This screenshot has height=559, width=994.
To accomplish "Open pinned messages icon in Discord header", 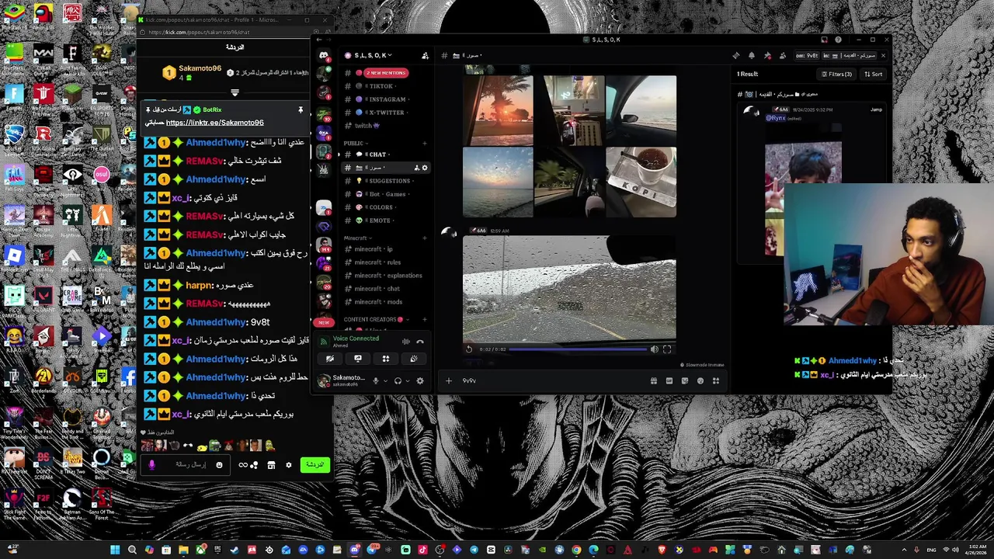I will [x=767, y=55].
